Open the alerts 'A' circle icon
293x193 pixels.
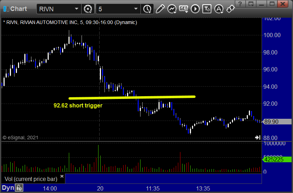tap(219, 9)
